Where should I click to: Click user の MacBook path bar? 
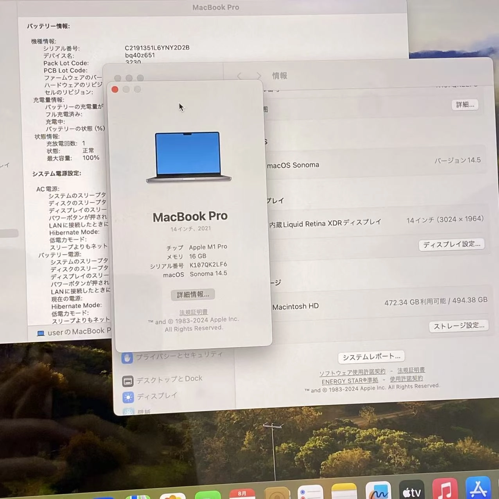(74, 332)
